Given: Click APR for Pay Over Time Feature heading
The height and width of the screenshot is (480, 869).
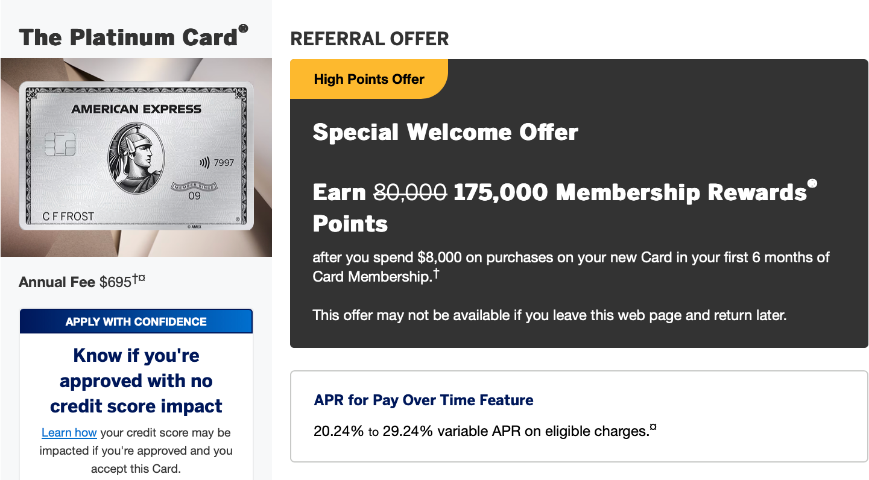Looking at the screenshot, I should pos(424,400).
